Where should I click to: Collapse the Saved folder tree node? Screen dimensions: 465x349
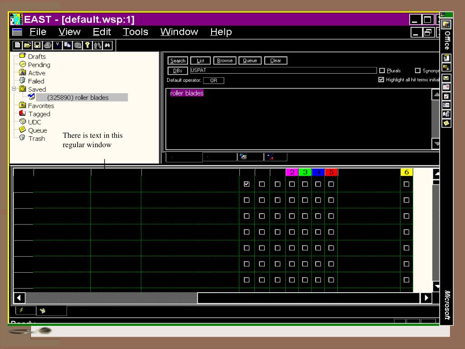coord(14,89)
